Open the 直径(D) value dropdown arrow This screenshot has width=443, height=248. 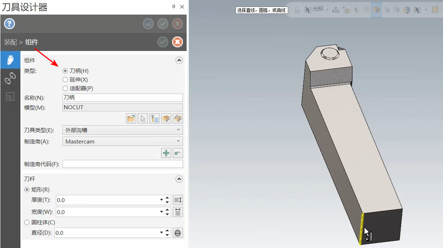(161, 233)
